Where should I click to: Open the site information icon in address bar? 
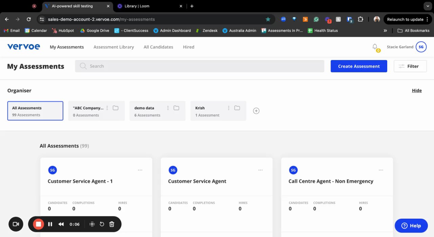[x=42, y=19]
